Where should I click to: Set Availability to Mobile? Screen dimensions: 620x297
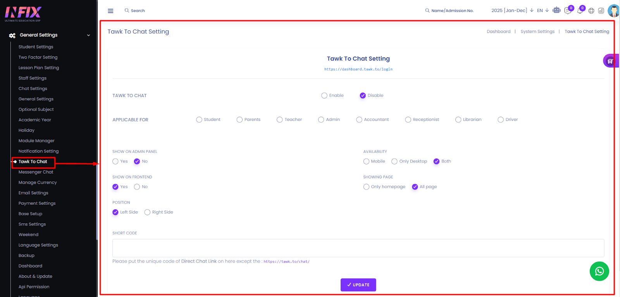[366, 161]
